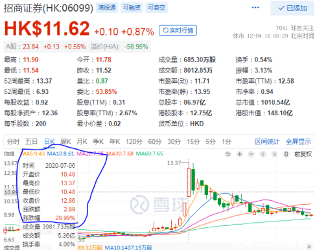Screen dimensions: 315x250
Task: Click the MA30:7.68 legend entry
Action: pyautogui.click(x=120, y=153)
